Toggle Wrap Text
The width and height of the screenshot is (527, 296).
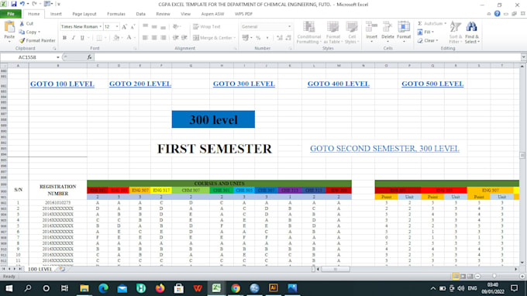[x=207, y=26]
